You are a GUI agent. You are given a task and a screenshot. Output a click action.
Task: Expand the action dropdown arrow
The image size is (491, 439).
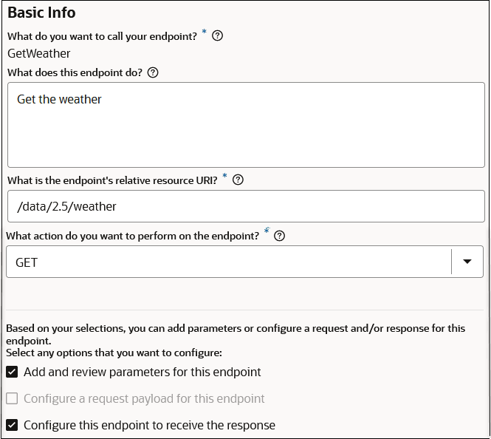pos(467,262)
